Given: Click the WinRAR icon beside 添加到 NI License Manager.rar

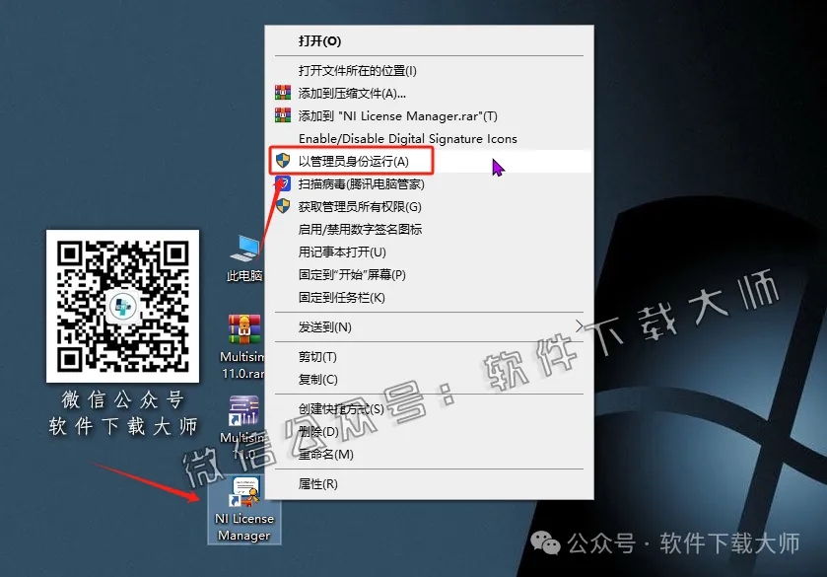Looking at the screenshot, I should pyautogui.click(x=284, y=115).
